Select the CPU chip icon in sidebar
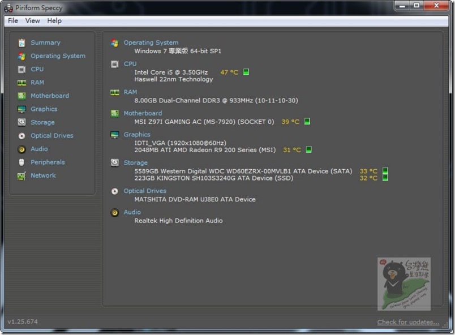Viewport: 455px width, 335px height. [x=22, y=70]
